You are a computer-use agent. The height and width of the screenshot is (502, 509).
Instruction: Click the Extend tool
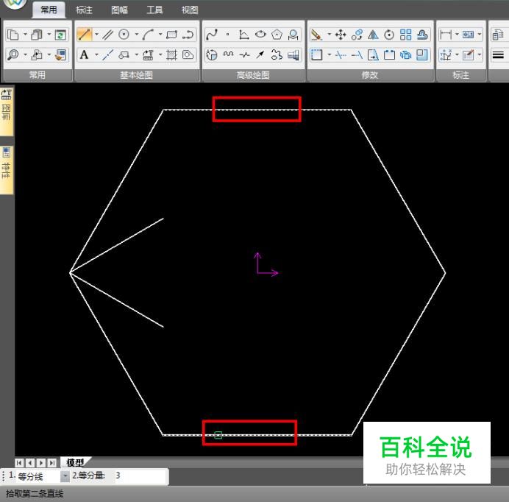click(x=357, y=55)
